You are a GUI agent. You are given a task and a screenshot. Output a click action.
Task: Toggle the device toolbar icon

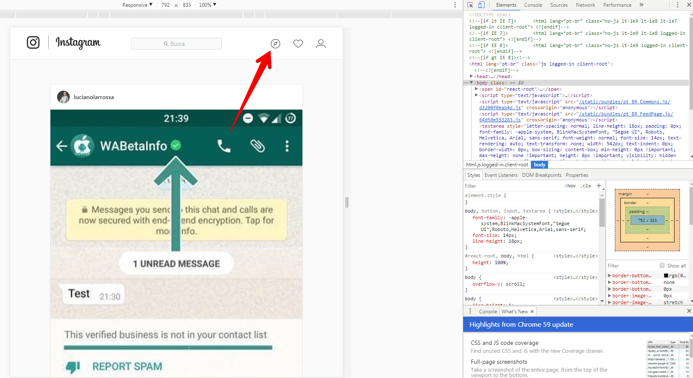pos(481,5)
